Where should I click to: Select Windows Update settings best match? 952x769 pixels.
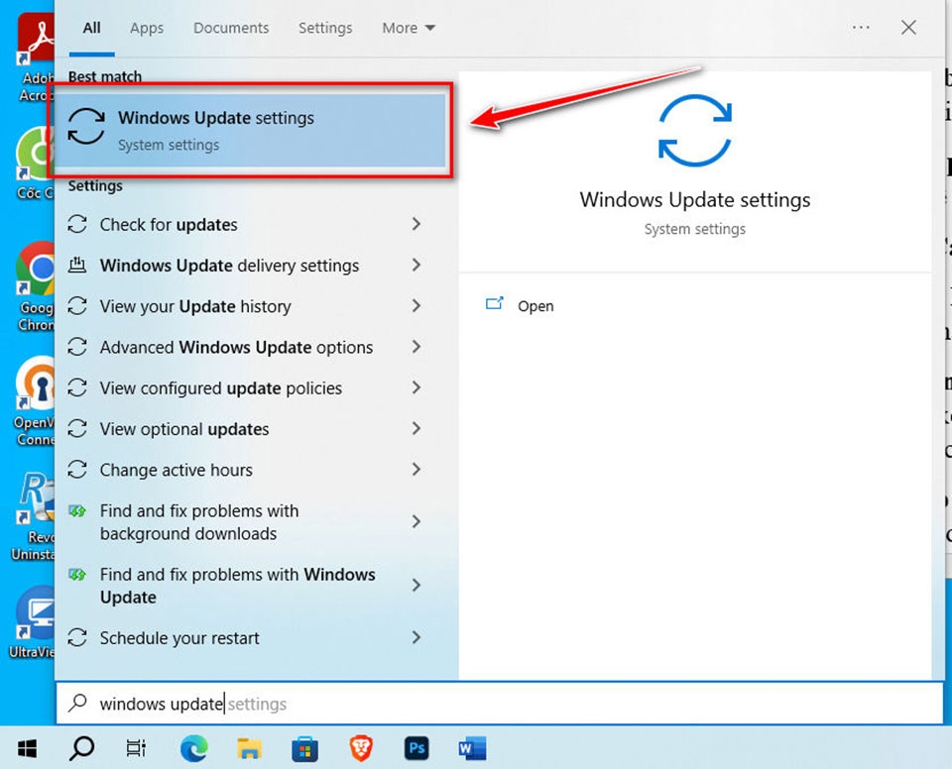(x=250, y=130)
